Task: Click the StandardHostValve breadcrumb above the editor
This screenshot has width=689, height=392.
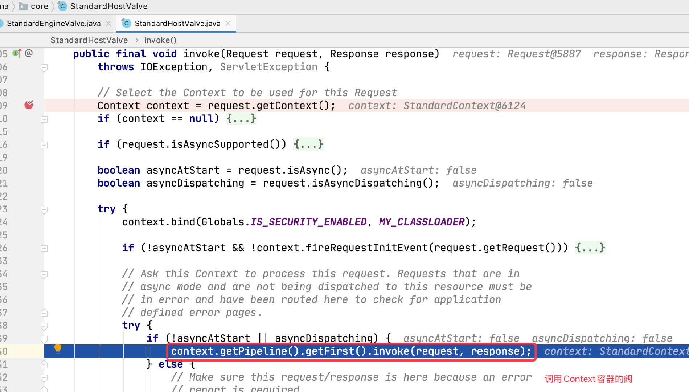Action: 89,40
